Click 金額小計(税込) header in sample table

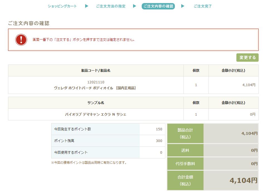(x=233, y=103)
